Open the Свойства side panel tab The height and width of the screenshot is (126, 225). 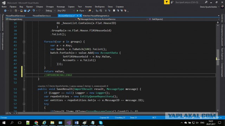(x=222, y=18)
